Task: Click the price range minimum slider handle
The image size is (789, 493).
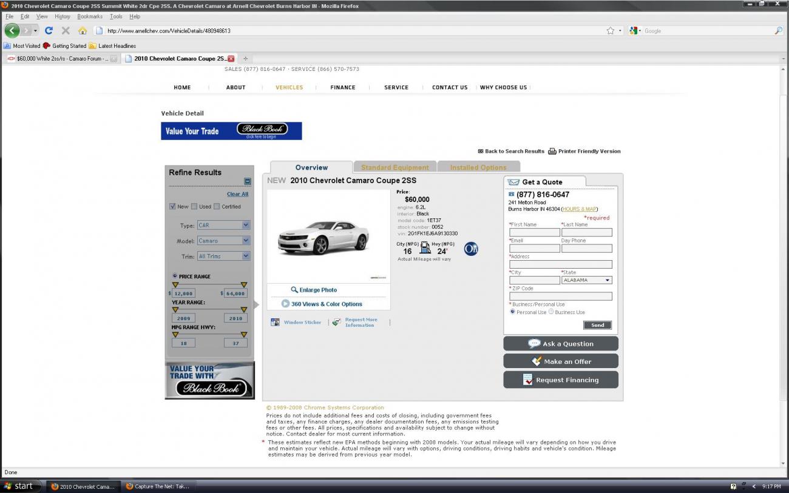Action: pos(175,284)
